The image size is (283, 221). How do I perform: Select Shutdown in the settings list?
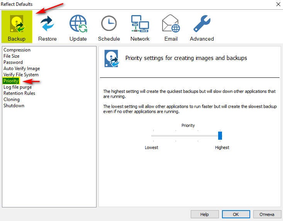(14, 106)
